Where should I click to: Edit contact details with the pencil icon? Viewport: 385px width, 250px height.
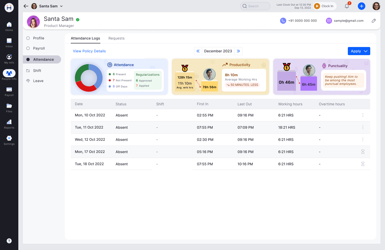pyautogui.click(x=374, y=21)
